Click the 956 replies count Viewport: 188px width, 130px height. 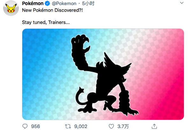(35, 126)
